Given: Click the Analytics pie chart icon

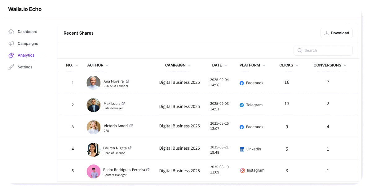Looking at the screenshot, I should [11, 55].
